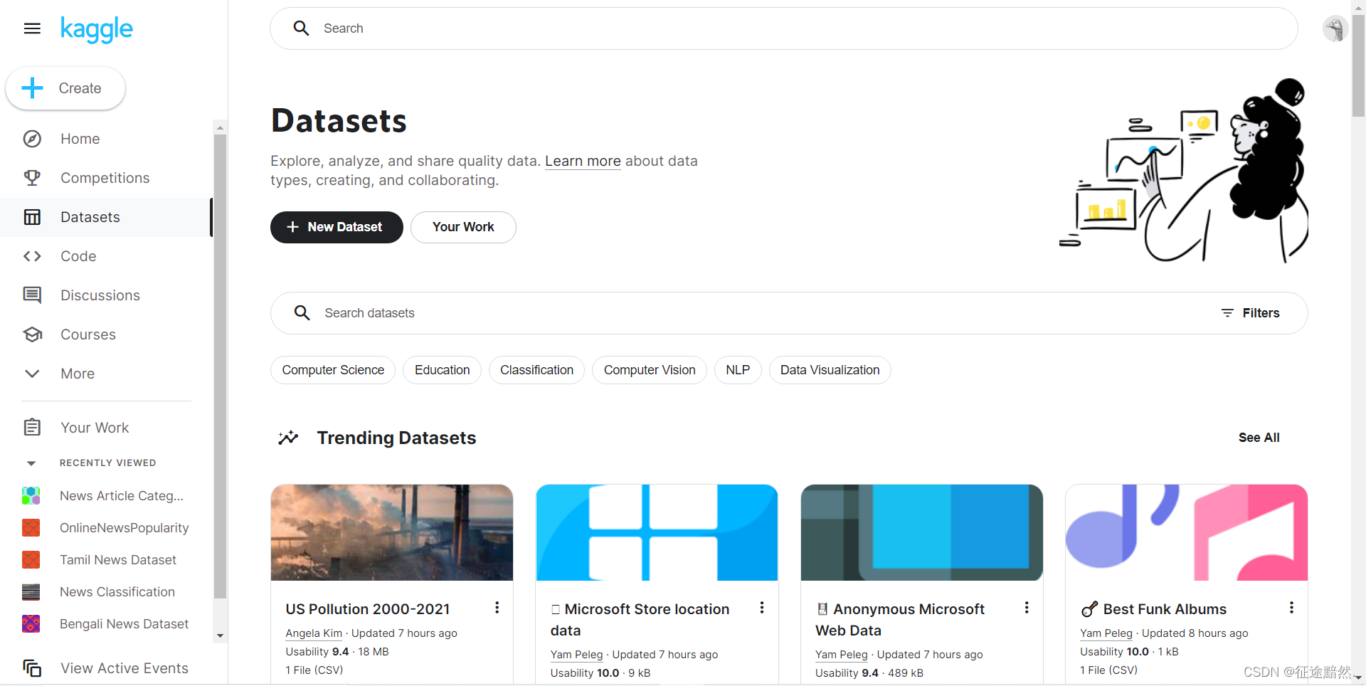Open options menu for Microsoft Store location data
The width and height of the screenshot is (1366, 686).
pos(761,608)
